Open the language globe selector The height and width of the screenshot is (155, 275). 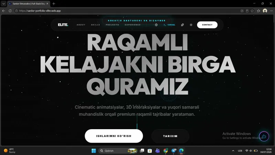pos(156,25)
